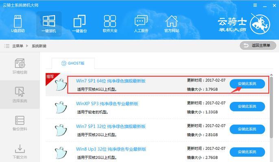This screenshot has height=162, width=279.
Task: Minimize the 云骑士 window
Action: pyautogui.click(x=265, y=6)
